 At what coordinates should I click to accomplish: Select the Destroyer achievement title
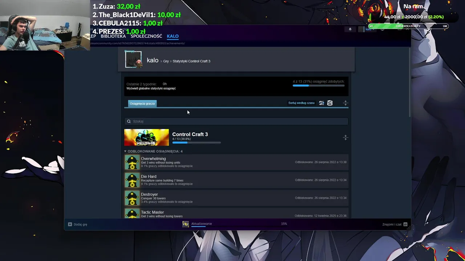coord(149,194)
